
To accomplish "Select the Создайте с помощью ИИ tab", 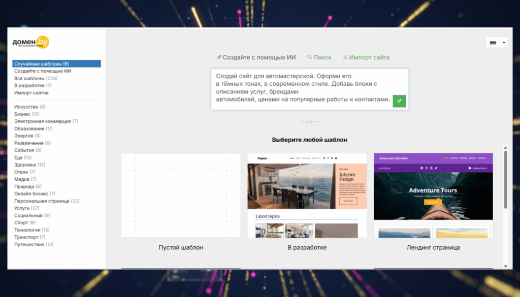I will click(256, 57).
